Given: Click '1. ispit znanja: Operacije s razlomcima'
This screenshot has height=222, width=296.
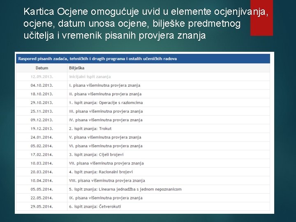Looking at the screenshot, I should click(106, 103).
